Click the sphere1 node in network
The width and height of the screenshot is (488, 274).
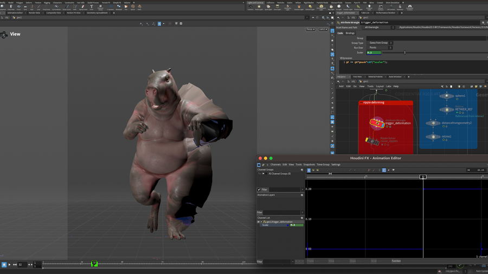click(x=447, y=96)
